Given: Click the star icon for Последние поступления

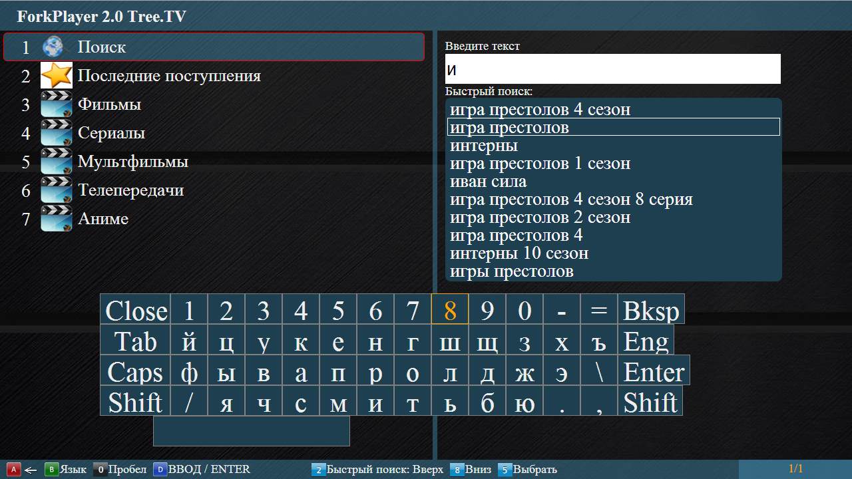Looking at the screenshot, I should 57,75.
